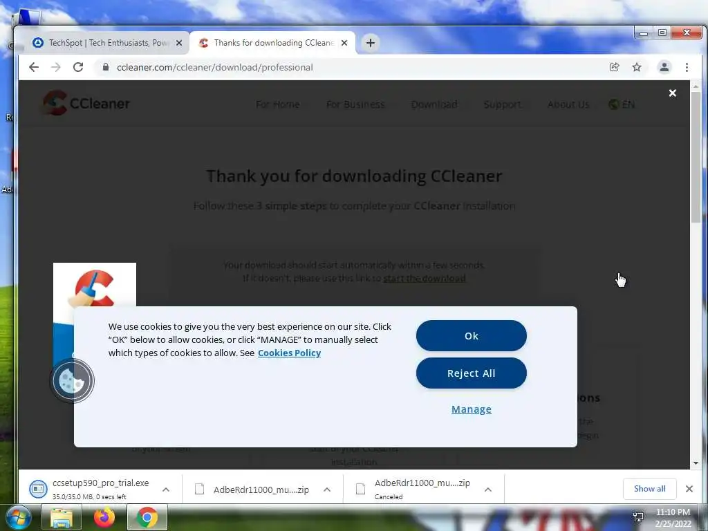The height and width of the screenshot is (531, 708).
Task: Expand options for canceled AdbeRdr11000 zip
Action: pos(487,490)
